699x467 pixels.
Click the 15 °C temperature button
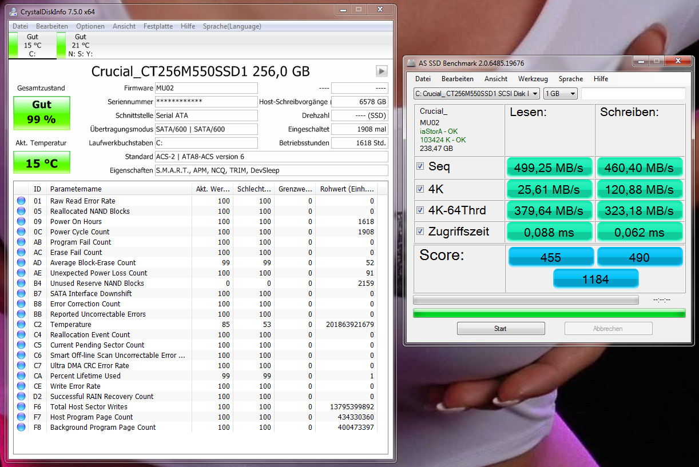coord(42,162)
